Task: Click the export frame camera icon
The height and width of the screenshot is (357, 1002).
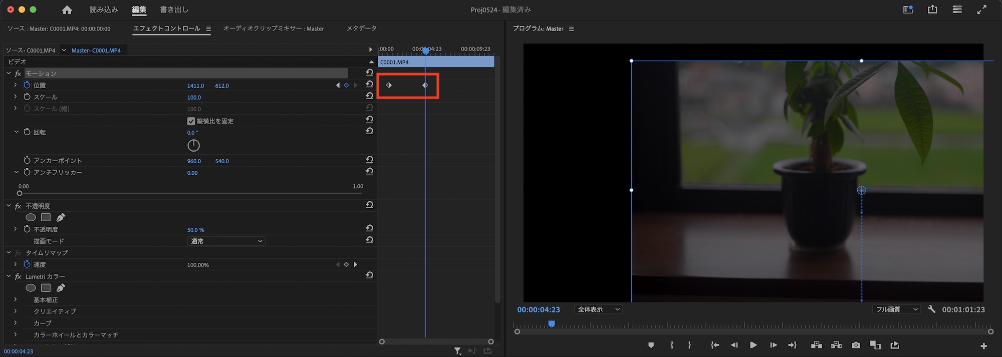Action: [856, 345]
